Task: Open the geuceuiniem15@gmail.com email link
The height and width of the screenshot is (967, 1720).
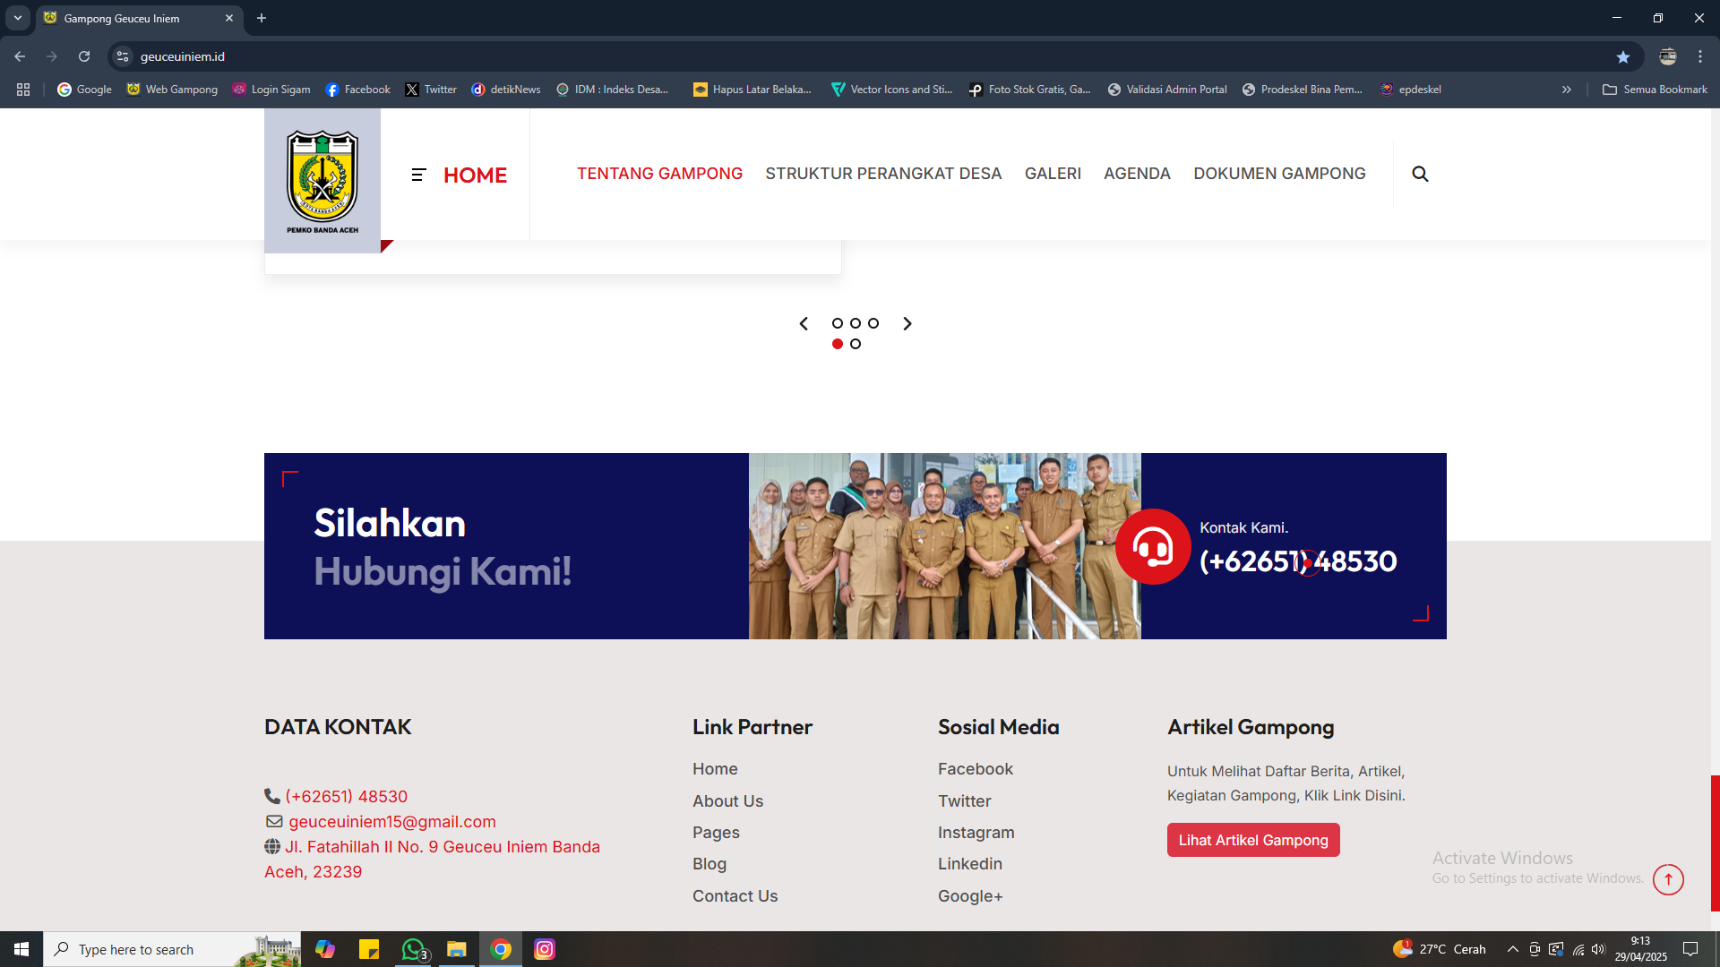Action: pos(391,822)
